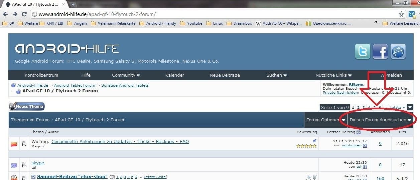Click the blue pin icon on the sticky thread
The height and width of the screenshot is (180, 420).
point(314,141)
